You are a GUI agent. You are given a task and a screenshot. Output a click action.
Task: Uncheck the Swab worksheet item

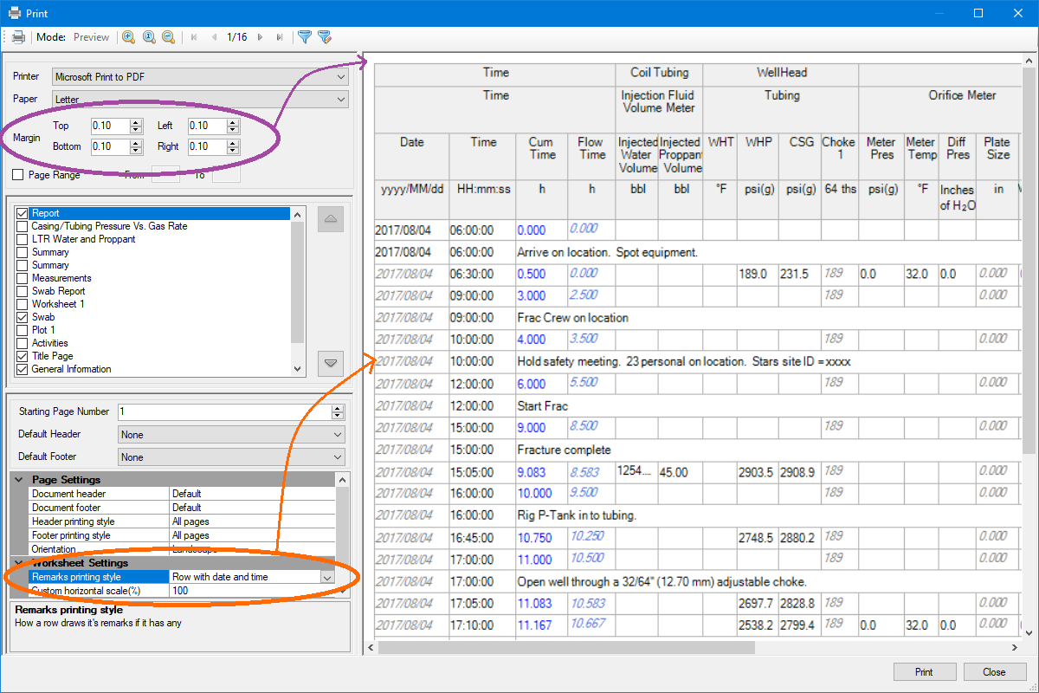23,317
